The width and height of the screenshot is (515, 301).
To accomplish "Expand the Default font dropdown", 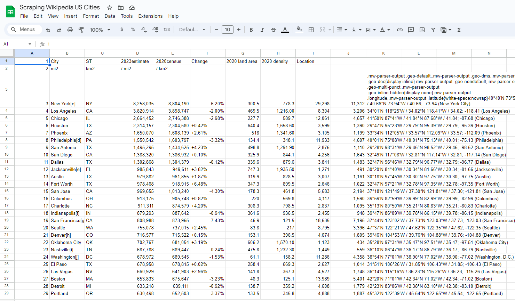I will pyautogui.click(x=192, y=30).
